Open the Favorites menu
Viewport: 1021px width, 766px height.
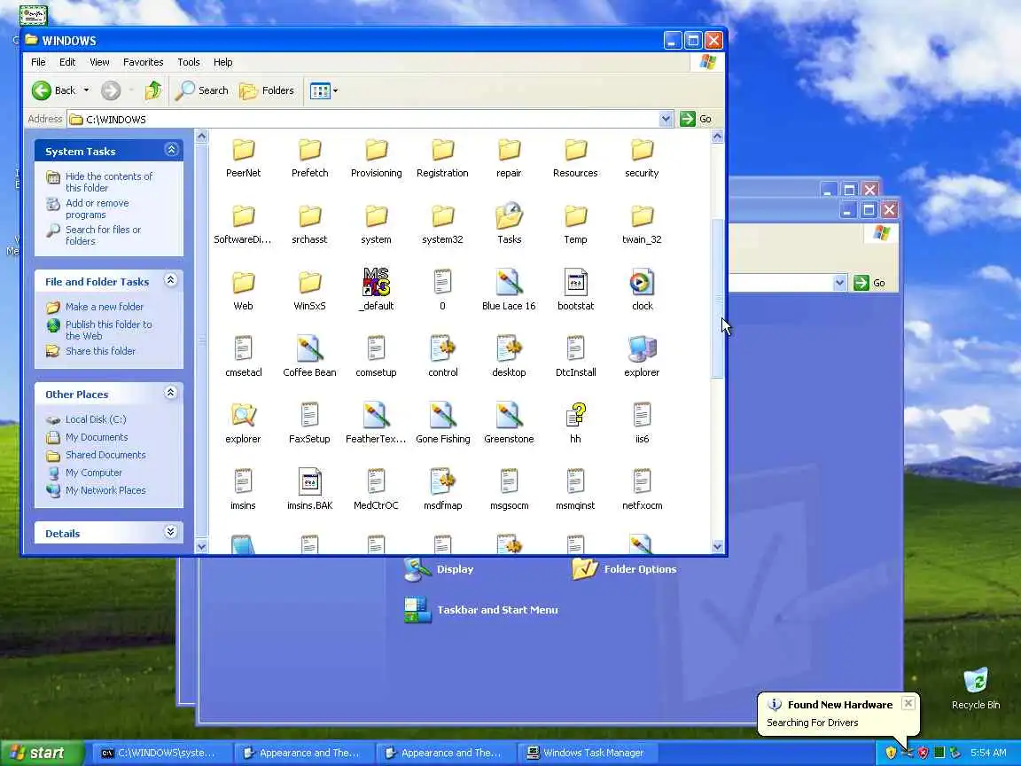(144, 62)
